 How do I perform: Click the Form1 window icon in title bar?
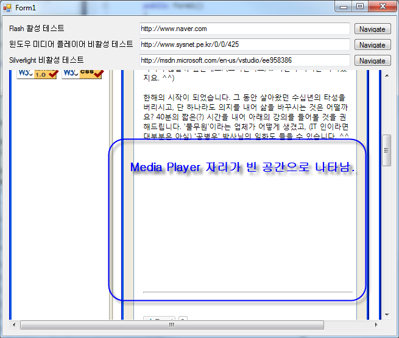click(x=8, y=7)
